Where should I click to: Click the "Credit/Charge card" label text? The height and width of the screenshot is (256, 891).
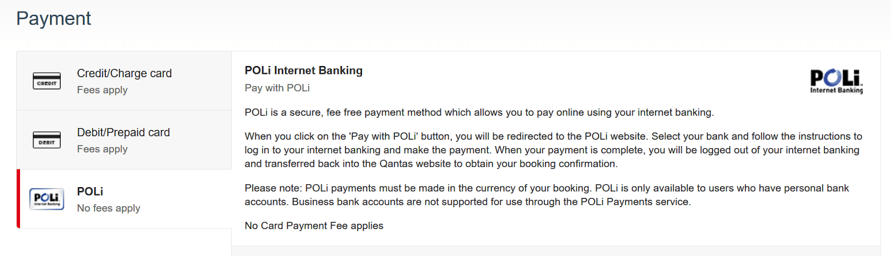[x=124, y=73]
